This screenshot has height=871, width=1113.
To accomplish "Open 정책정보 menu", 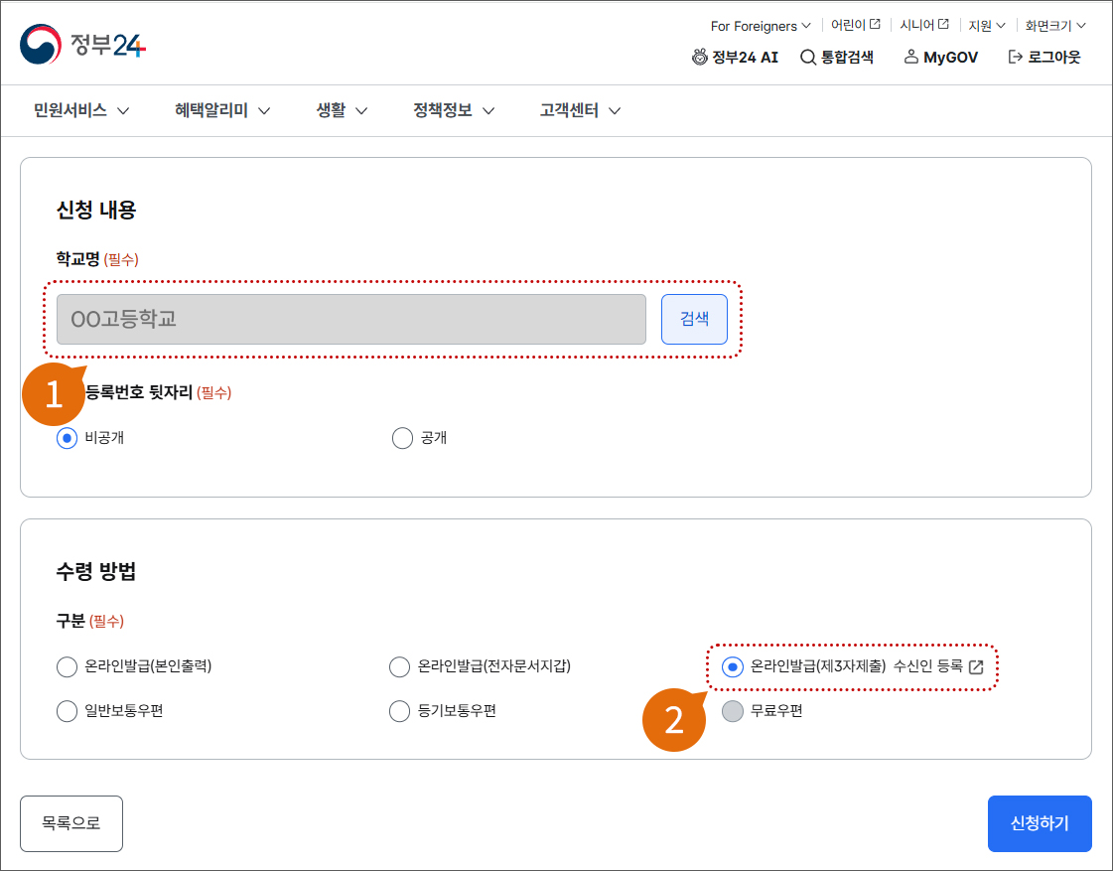I will pyautogui.click(x=454, y=110).
